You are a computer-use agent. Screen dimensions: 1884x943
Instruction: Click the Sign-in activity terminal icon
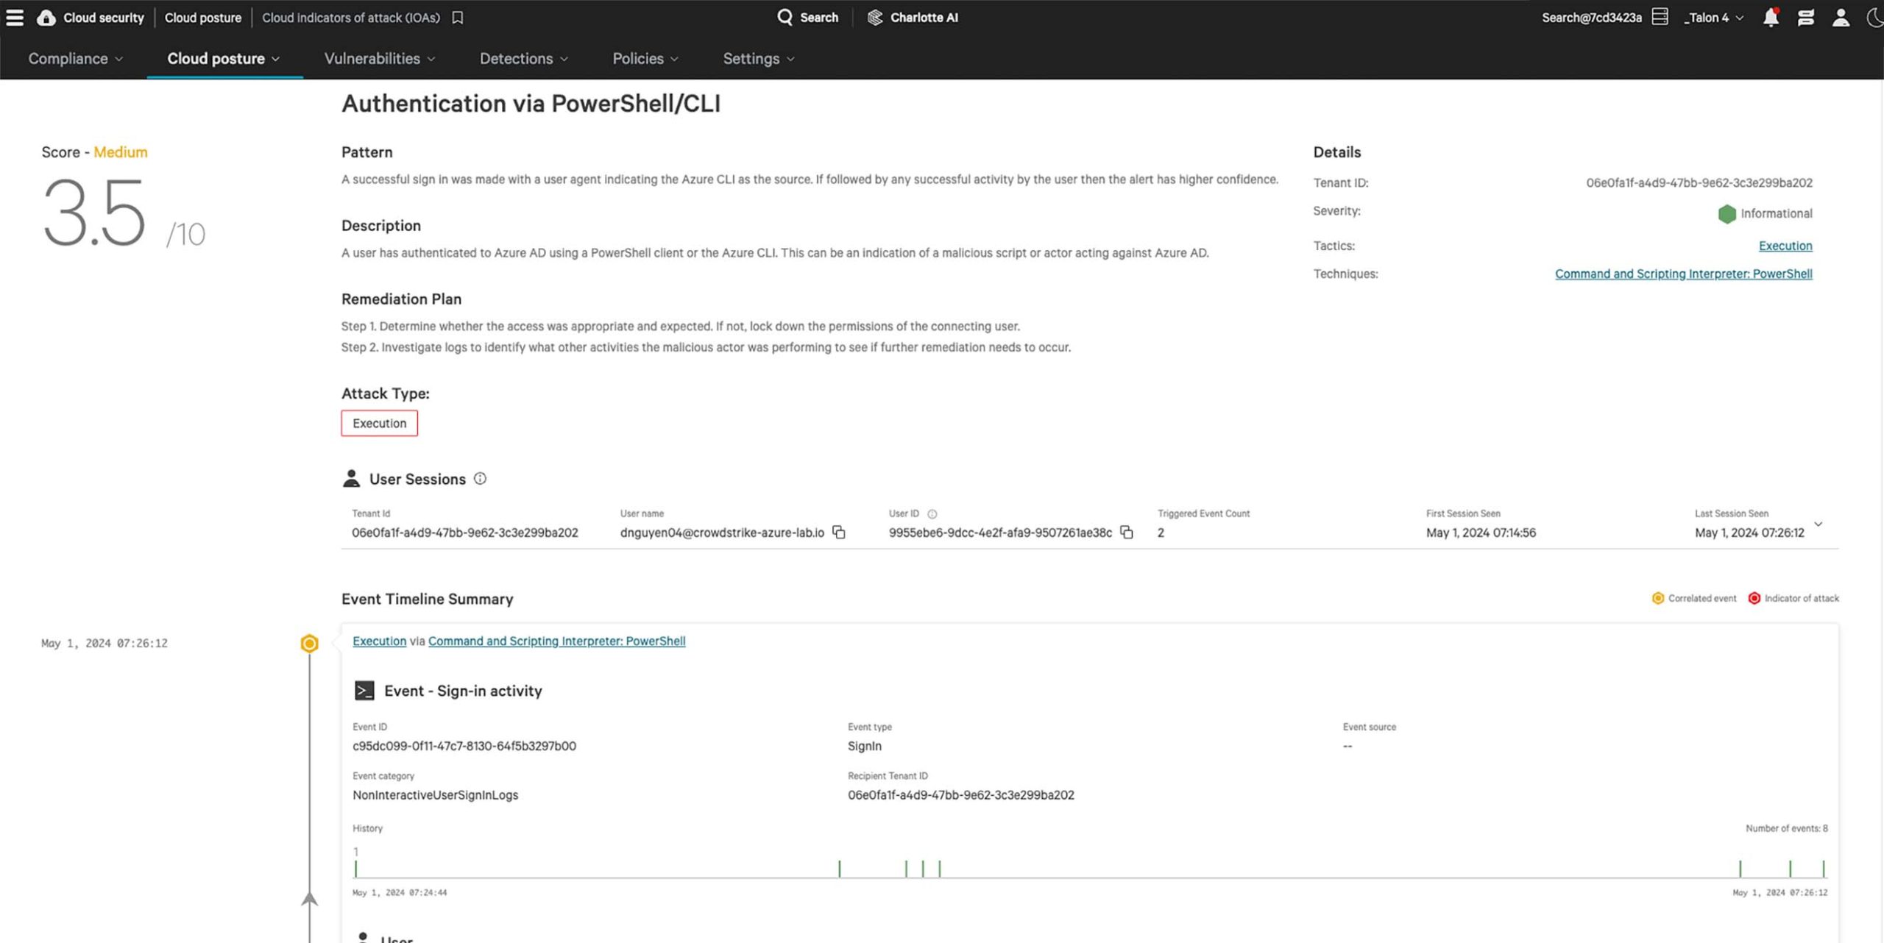tap(364, 691)
